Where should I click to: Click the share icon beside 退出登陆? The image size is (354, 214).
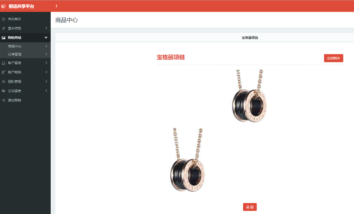tap(4, 100)
